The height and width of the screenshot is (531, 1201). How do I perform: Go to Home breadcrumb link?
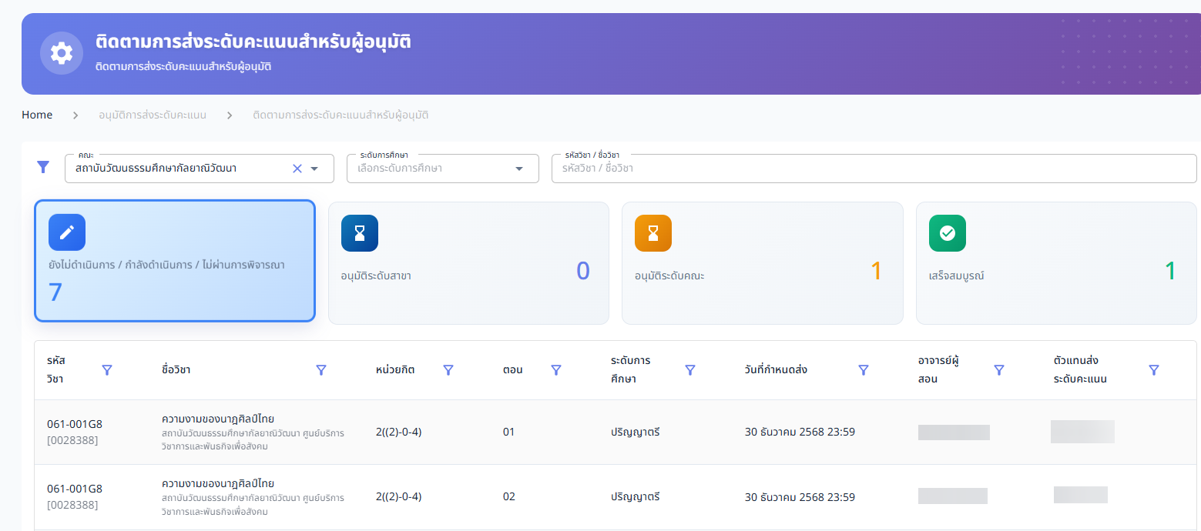(37, 115)
